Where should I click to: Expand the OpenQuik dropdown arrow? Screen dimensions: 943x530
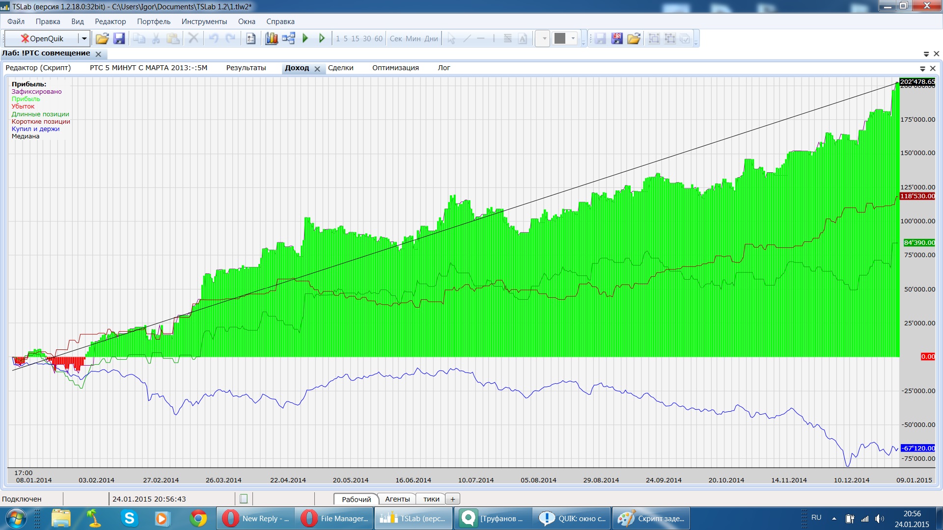(x=84, y=39)
